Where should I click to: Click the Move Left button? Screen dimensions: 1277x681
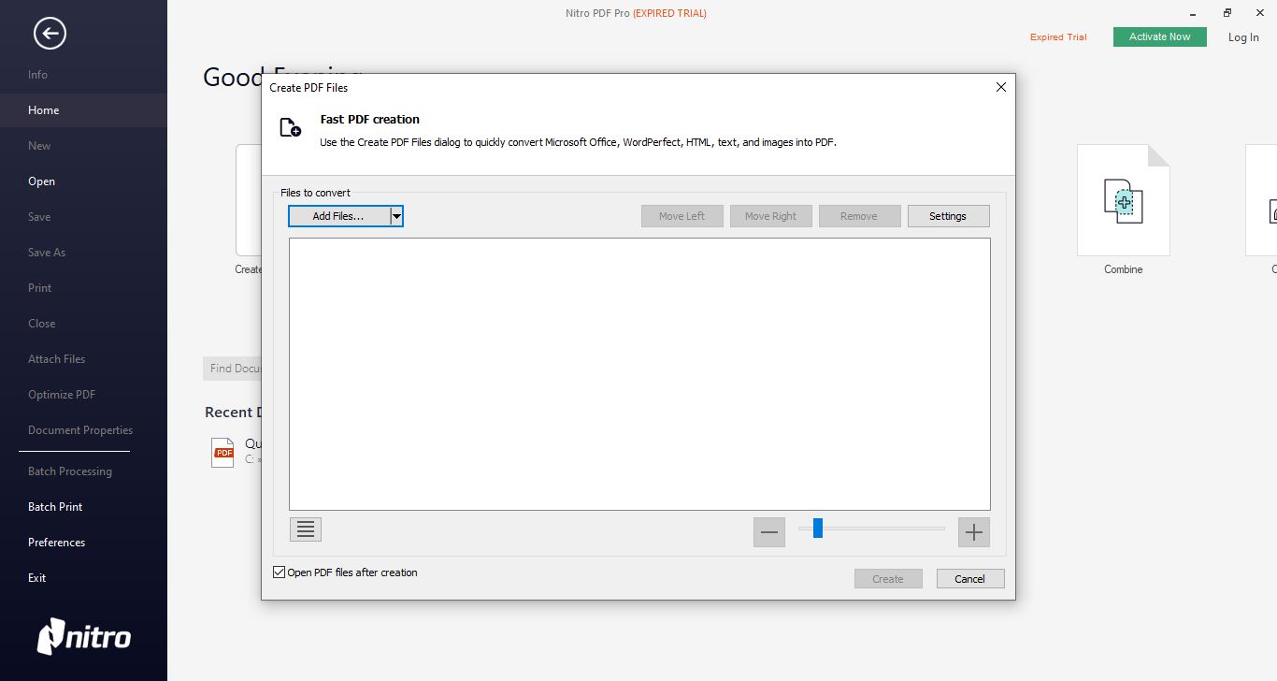[682, 216]
